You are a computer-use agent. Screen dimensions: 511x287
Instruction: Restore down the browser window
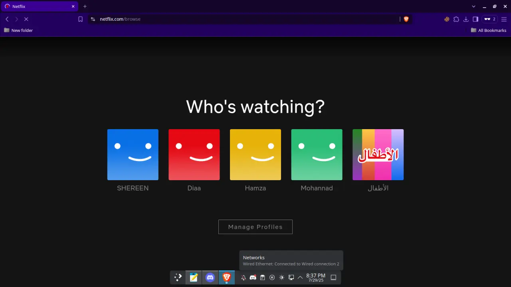tap(495, 6)
